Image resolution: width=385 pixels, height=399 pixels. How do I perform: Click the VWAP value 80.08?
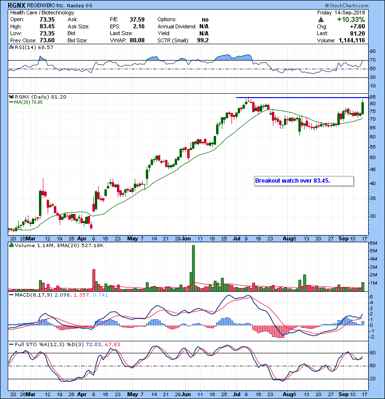click(137, 40)
